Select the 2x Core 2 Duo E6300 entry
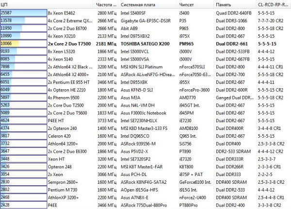The image size is (291, 209). [x=67, y=151]
